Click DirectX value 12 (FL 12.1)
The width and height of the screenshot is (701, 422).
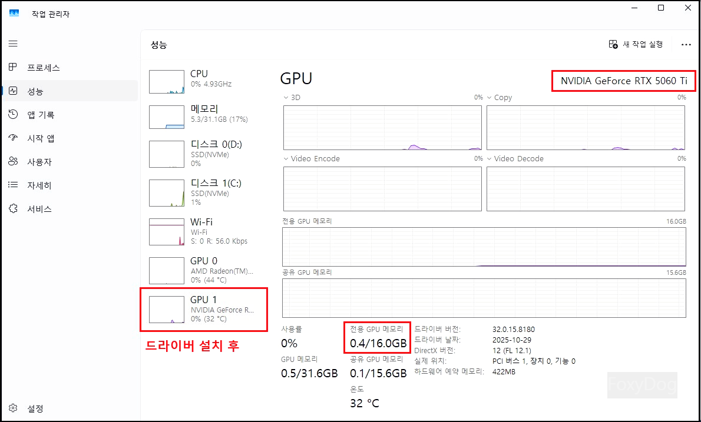pos(512,351)
